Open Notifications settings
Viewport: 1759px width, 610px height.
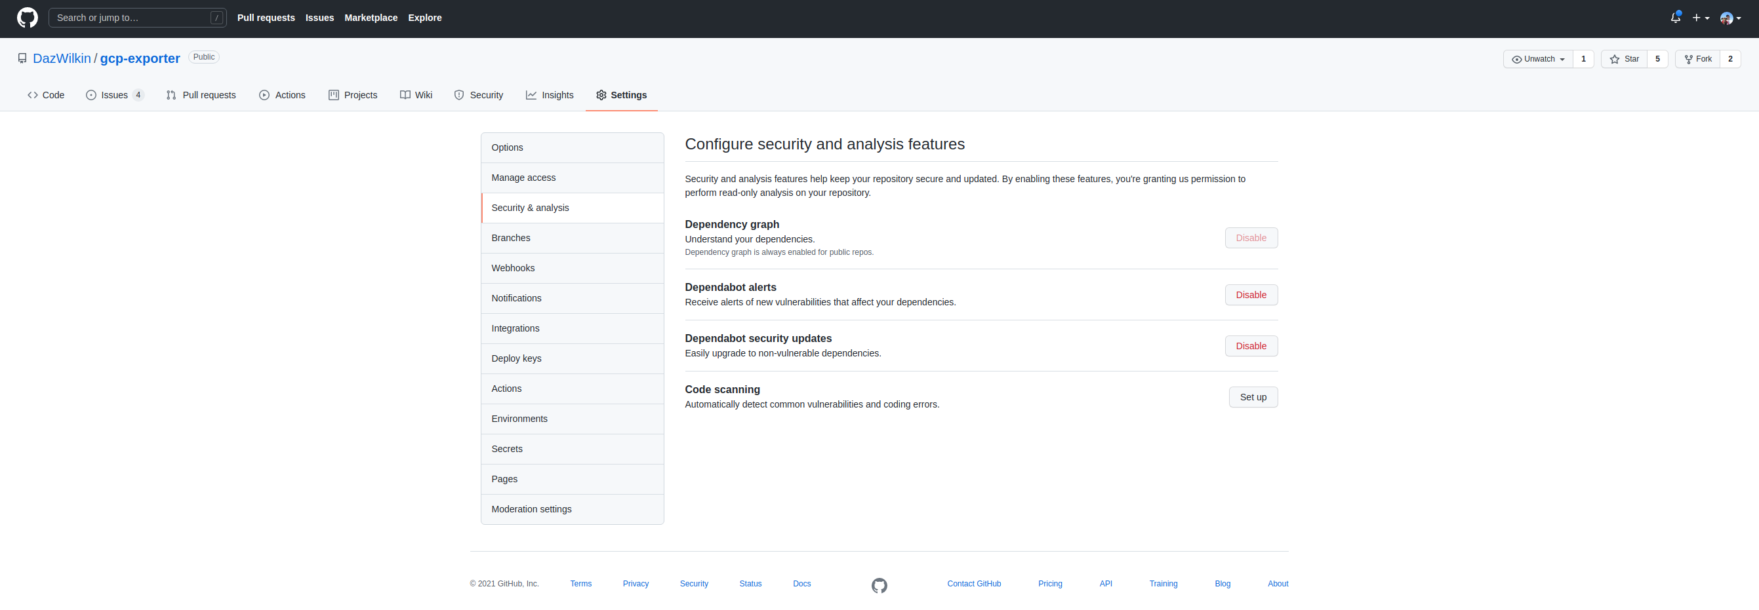pos(572,298)
